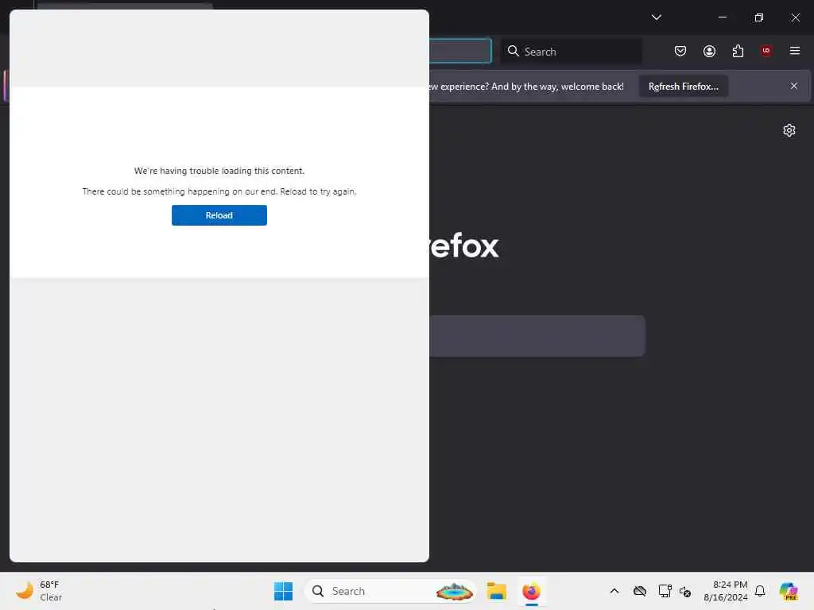
Task: Click the blue Reload button
Action: [219, 215]
